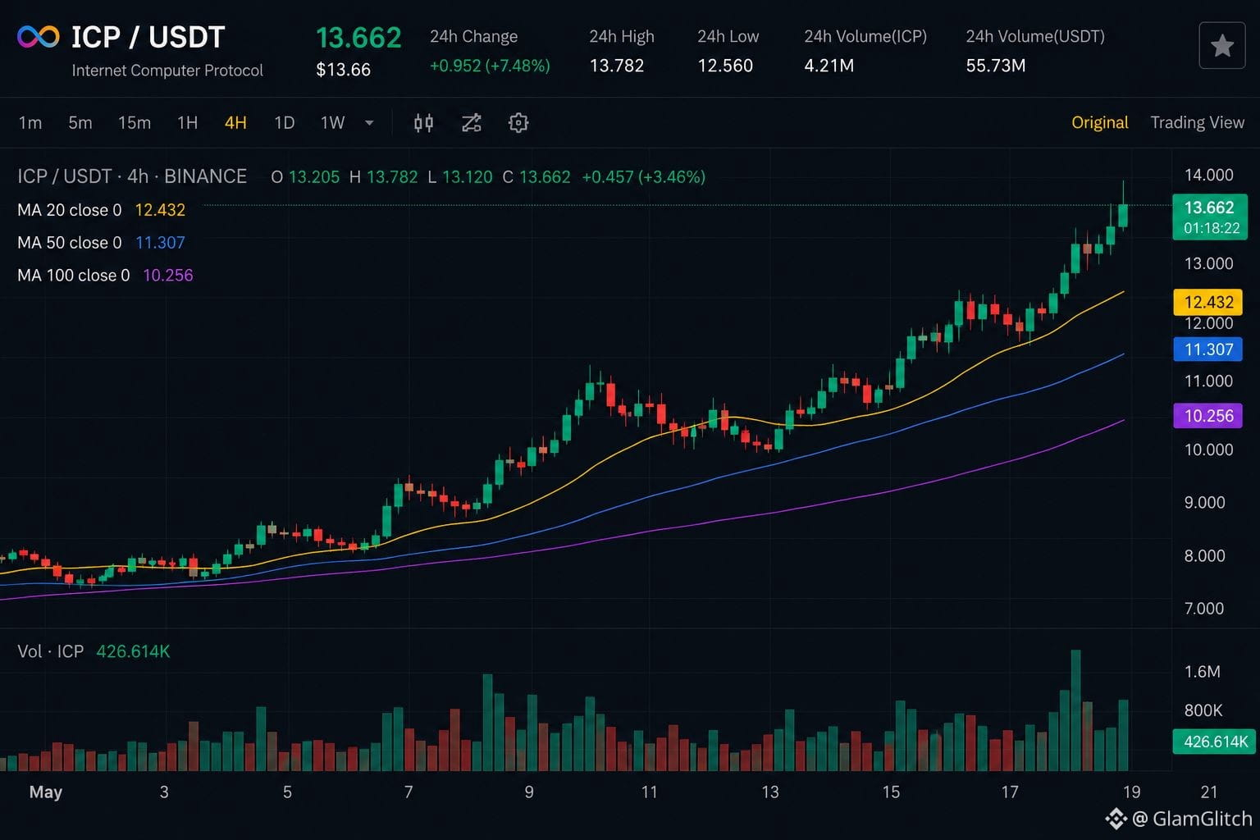
Task: Click the ICP / USDT pair title
Action: pyautogui.click(x=148, y=37)
